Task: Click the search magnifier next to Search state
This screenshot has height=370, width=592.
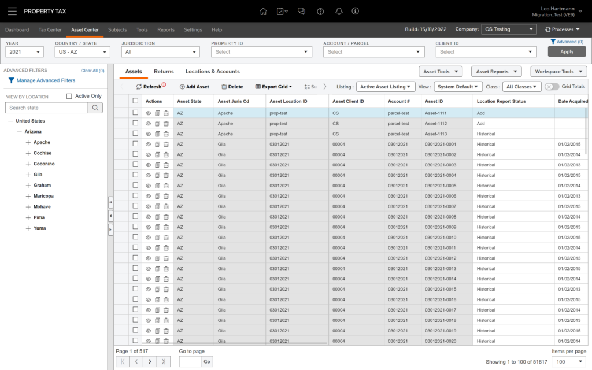Action: pos(95,108)
